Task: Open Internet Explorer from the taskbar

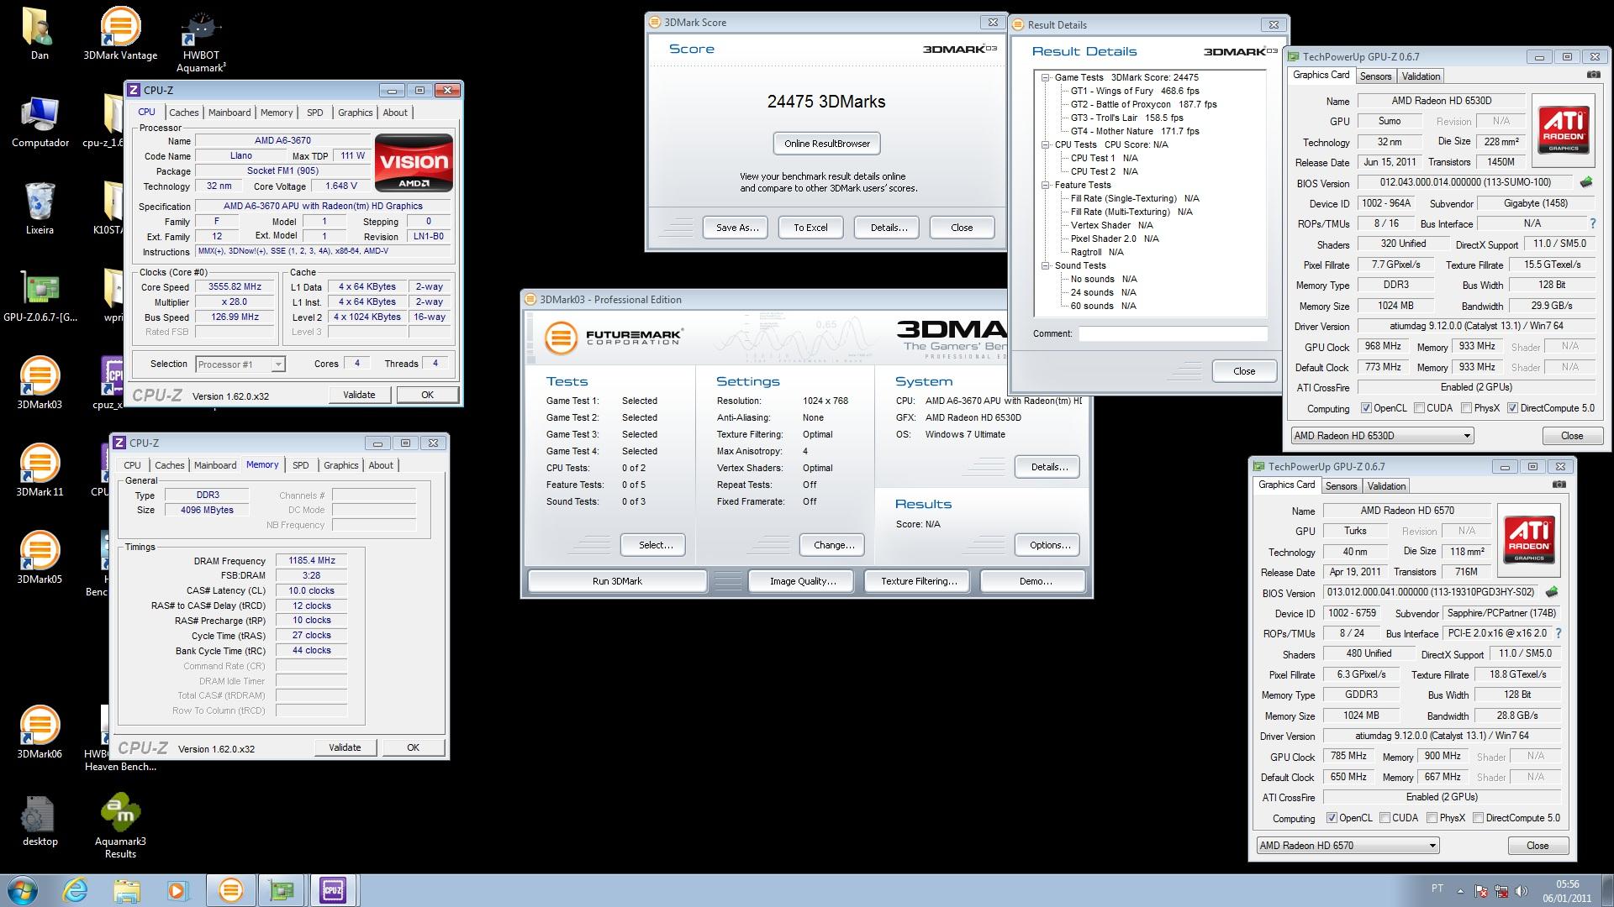Action: point(76,890)
